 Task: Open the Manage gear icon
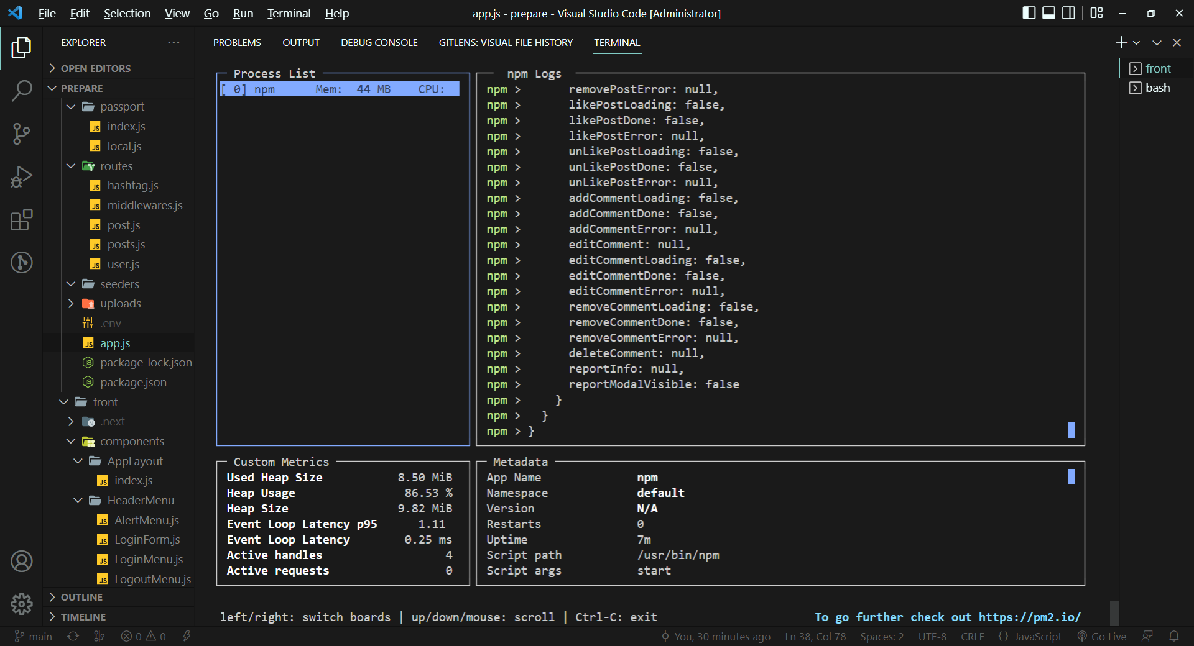point(21,603)
